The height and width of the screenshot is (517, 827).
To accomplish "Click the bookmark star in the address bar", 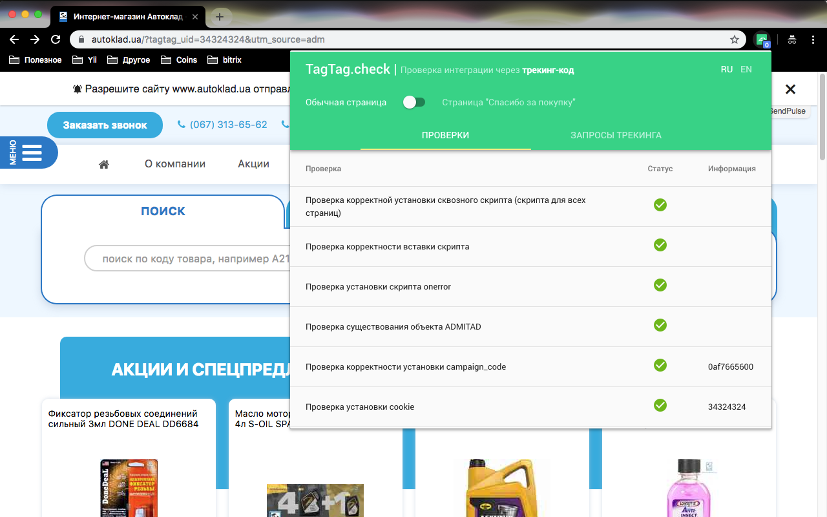I will tap(734, 39).
